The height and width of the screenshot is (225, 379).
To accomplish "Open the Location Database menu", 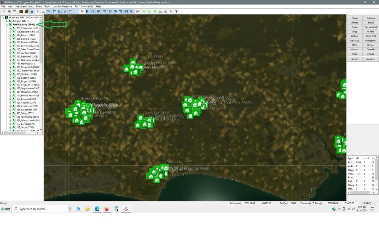I will tap(62, 6).
